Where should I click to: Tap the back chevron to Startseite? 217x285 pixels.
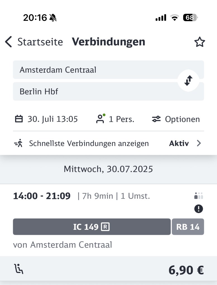(9, 42)
